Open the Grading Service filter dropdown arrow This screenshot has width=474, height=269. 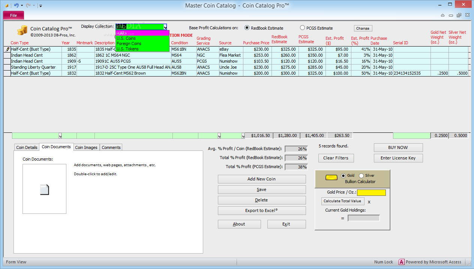(219, 135)
